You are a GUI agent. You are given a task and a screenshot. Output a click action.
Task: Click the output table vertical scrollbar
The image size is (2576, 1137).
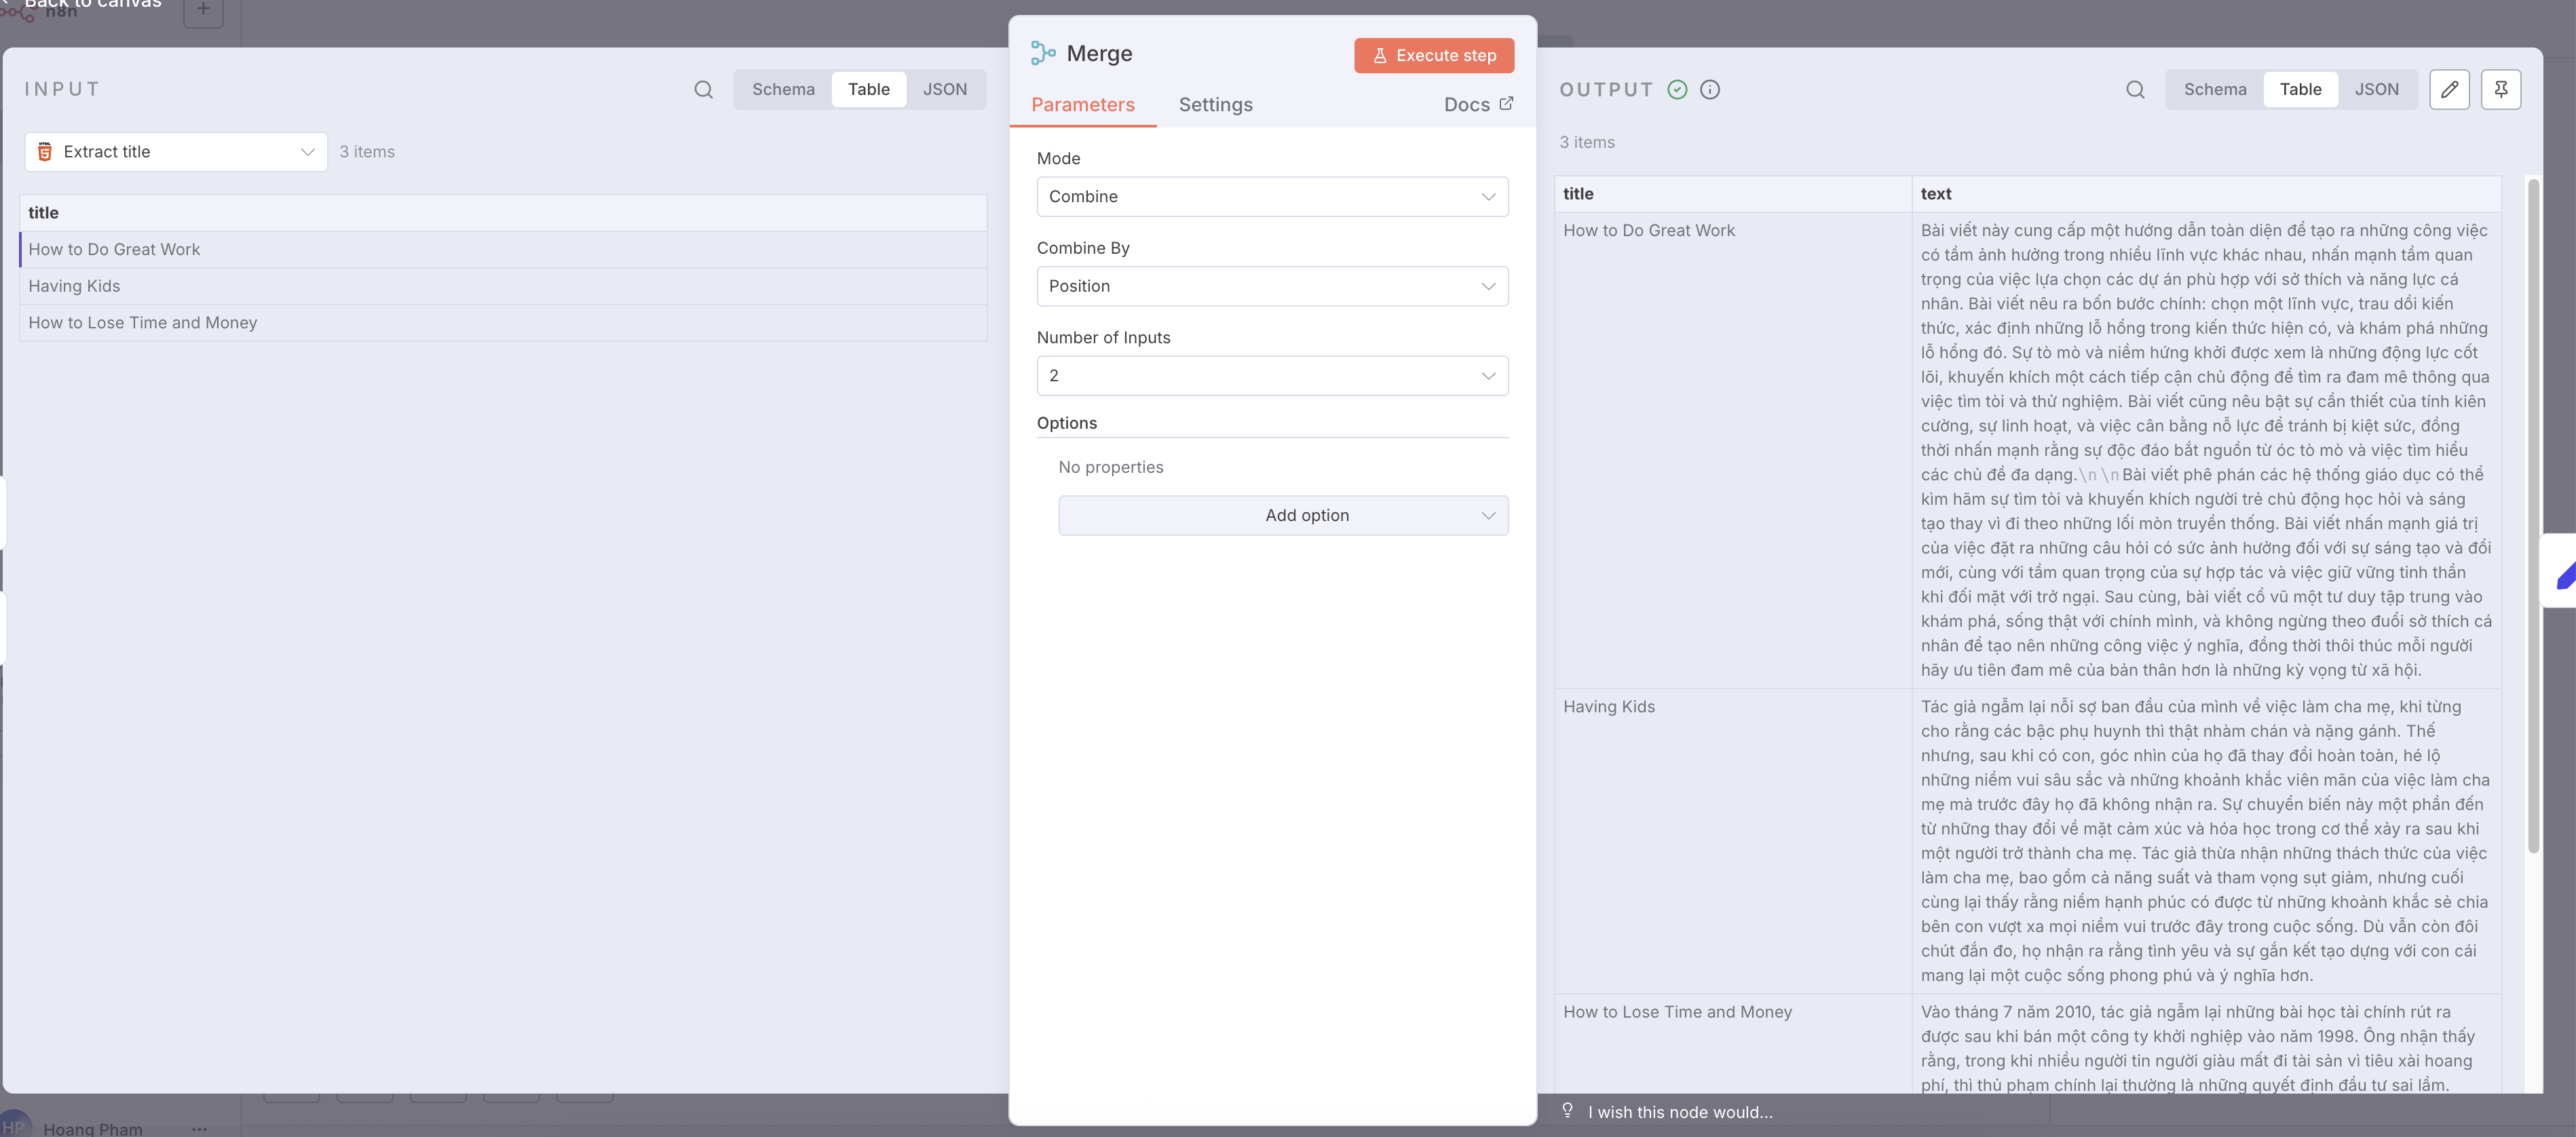coord(2532,515)
